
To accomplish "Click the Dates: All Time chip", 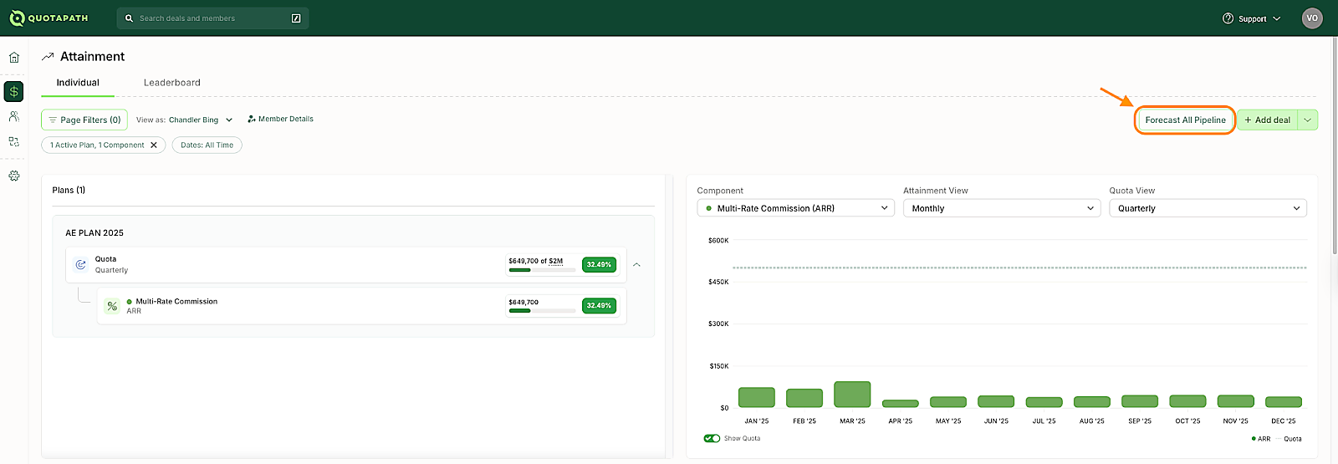I will 207,145.
